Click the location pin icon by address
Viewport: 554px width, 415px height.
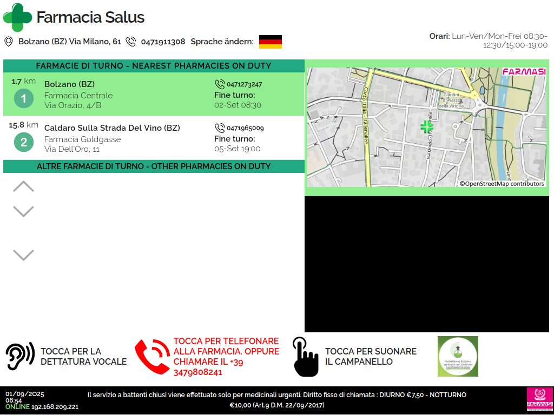(8, 42)
